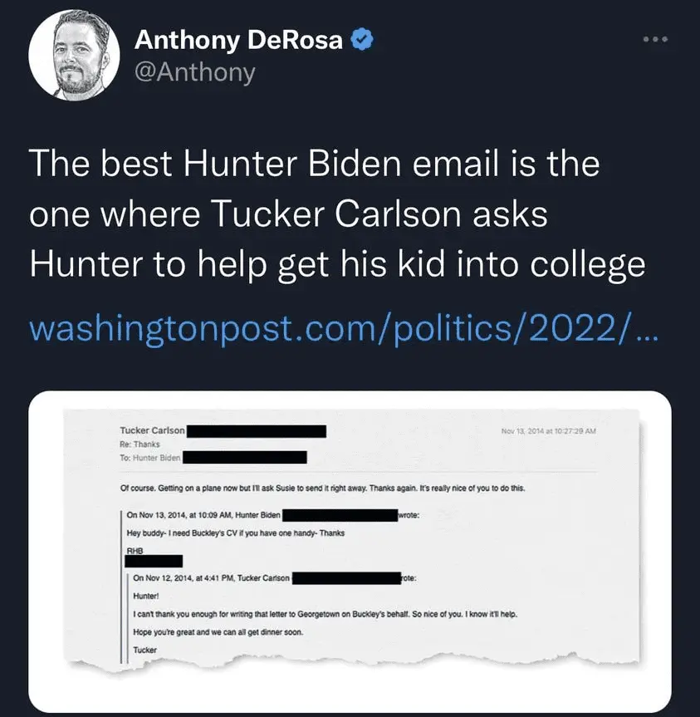The width and height of the screenshot is (700, 717).
Task: Click the redacted bar beside the sender name
Action: [256, 431]
